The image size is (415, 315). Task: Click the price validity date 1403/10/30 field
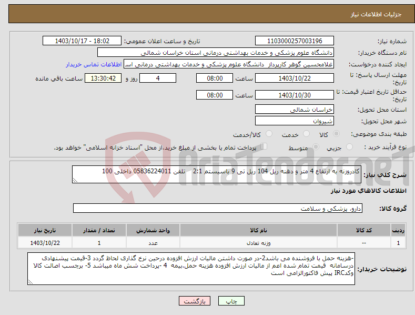[x=295, y=95]
